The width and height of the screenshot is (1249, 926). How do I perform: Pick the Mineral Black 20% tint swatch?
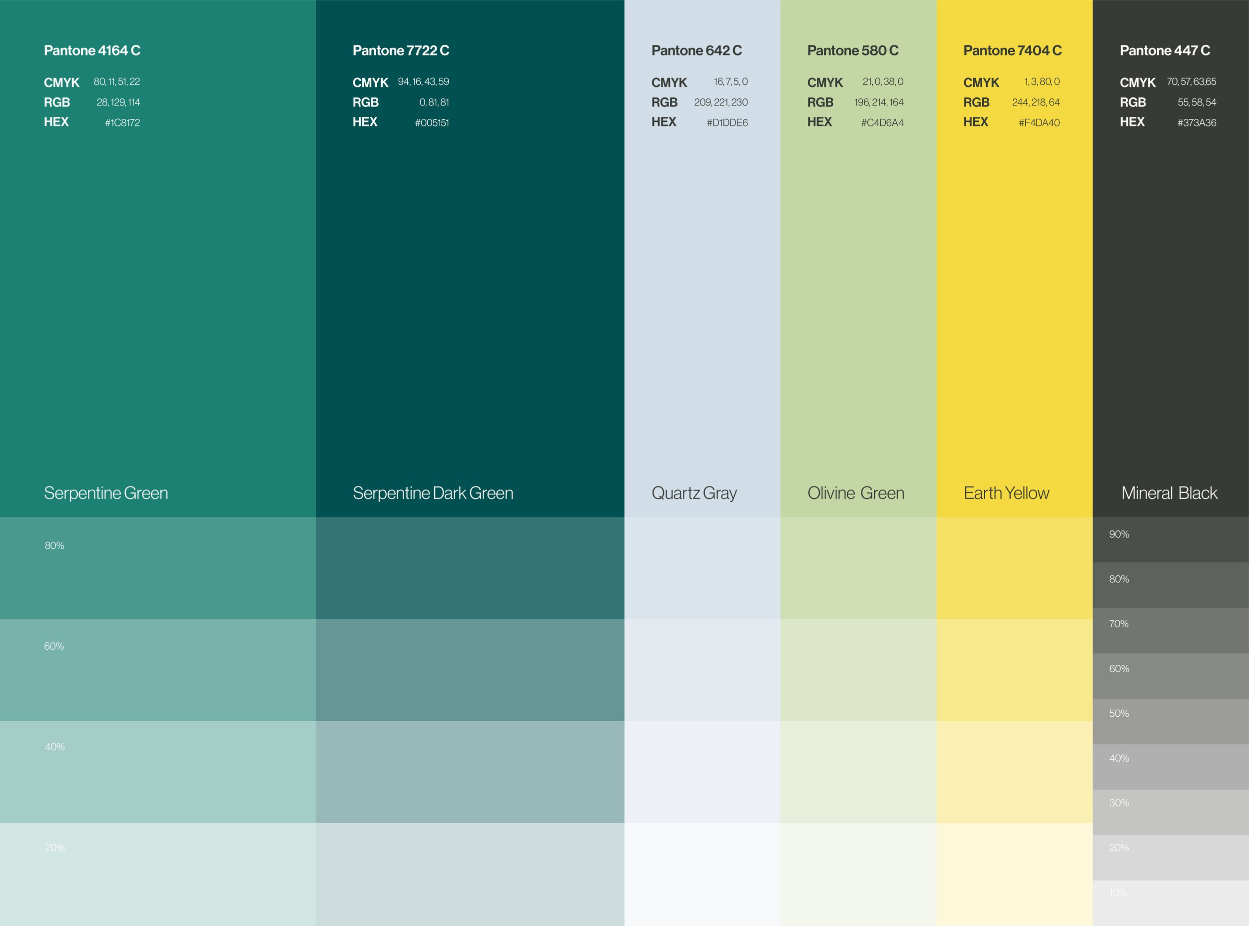click(1171, 858)
